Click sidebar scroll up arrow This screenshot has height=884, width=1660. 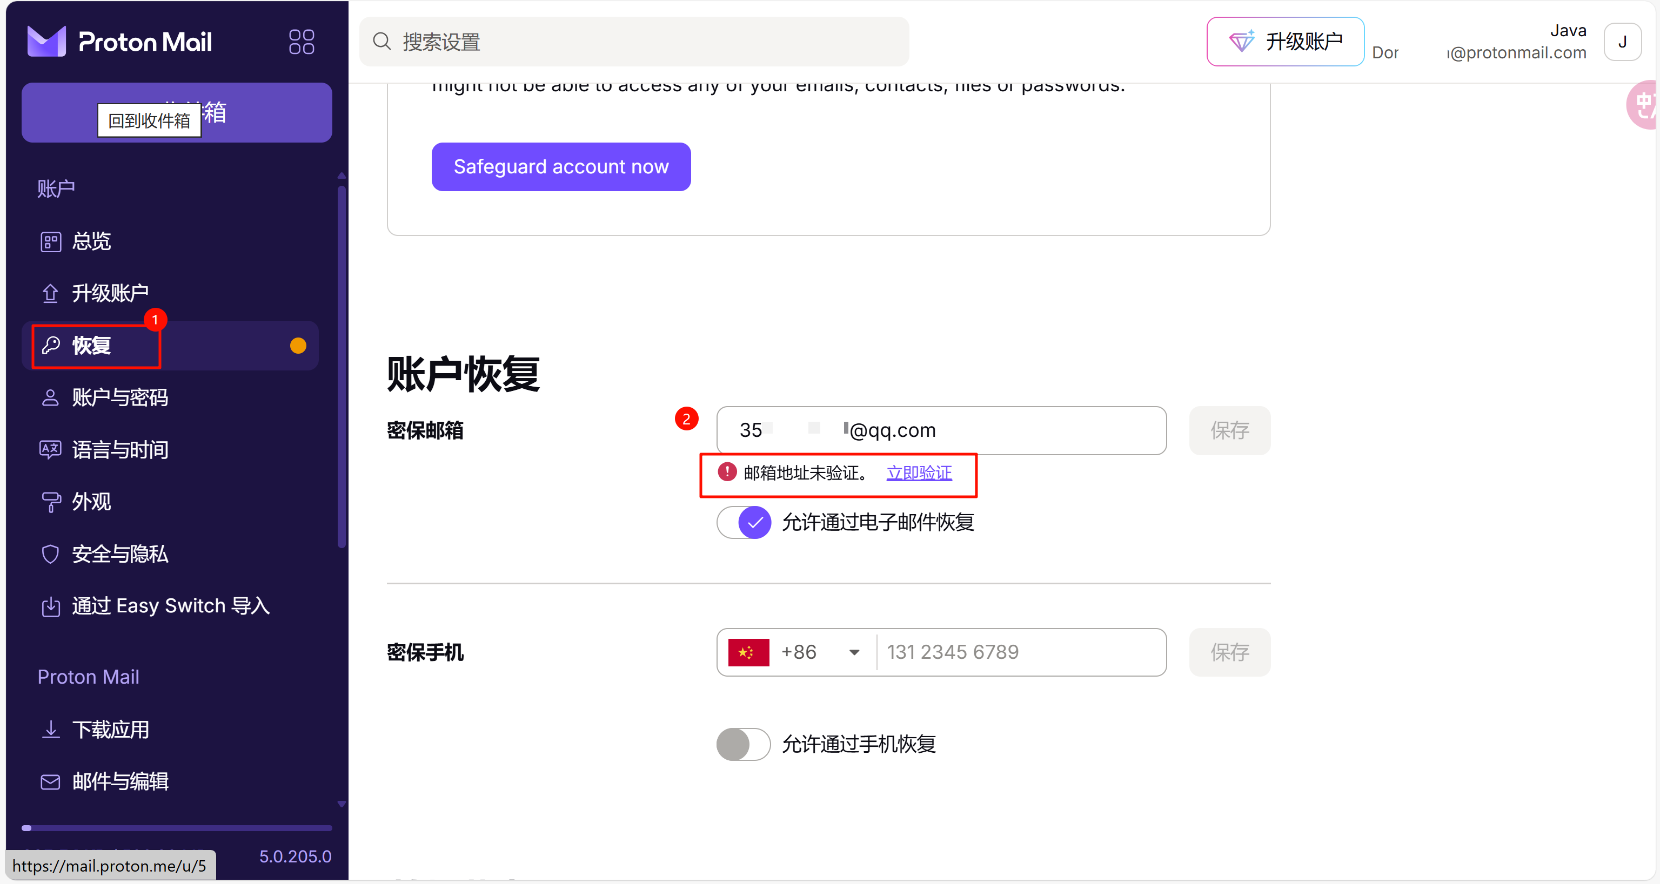(342, 176)
